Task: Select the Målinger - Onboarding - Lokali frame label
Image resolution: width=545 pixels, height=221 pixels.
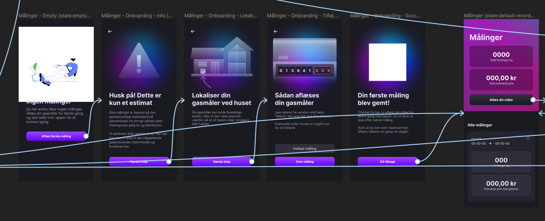Action: (220, 16)
